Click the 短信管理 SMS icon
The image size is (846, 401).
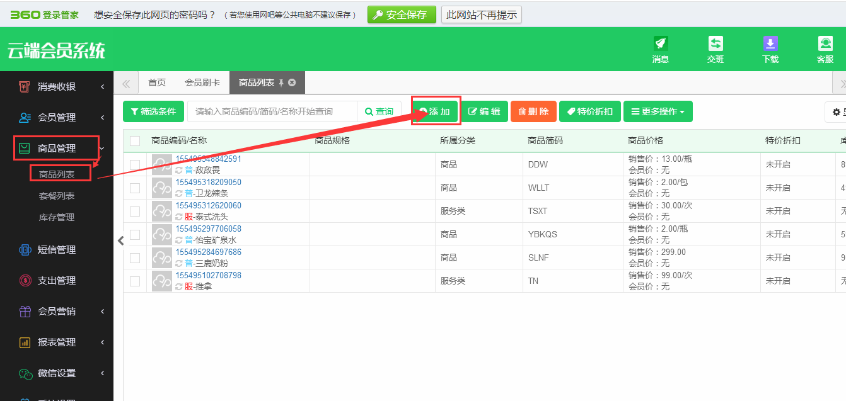[25, 249]
